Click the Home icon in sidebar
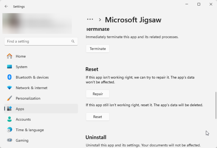 tap(10, 56)
